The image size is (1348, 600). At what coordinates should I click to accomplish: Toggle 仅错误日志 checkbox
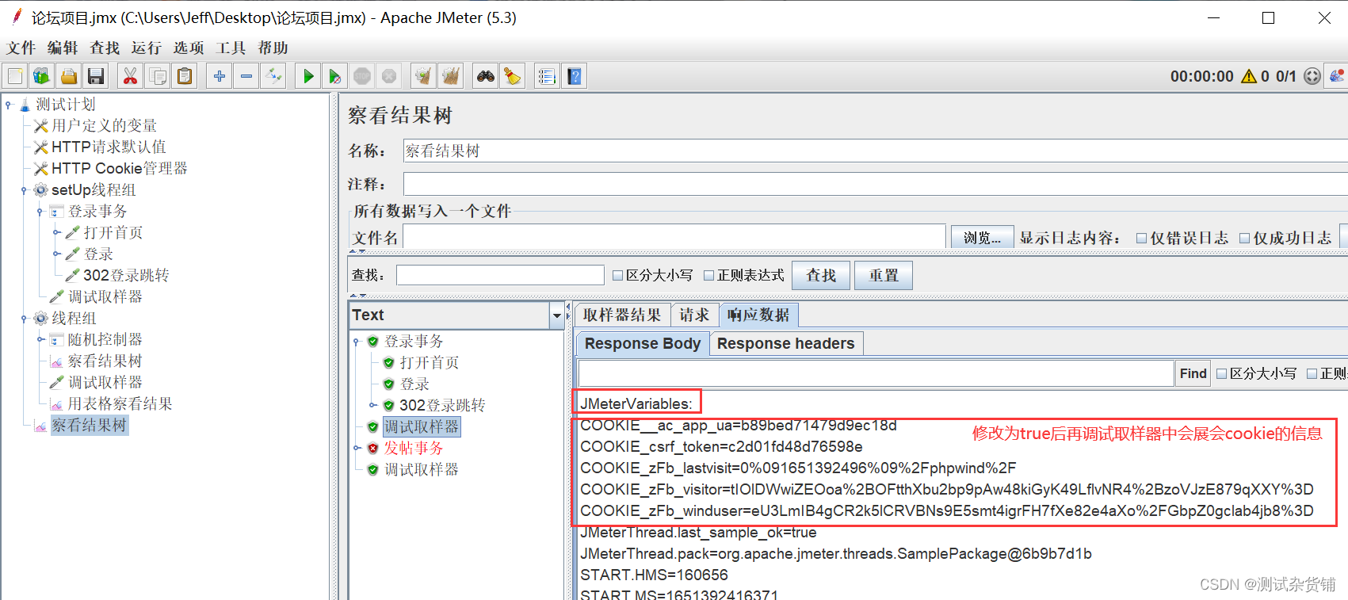click(1141, 238)
